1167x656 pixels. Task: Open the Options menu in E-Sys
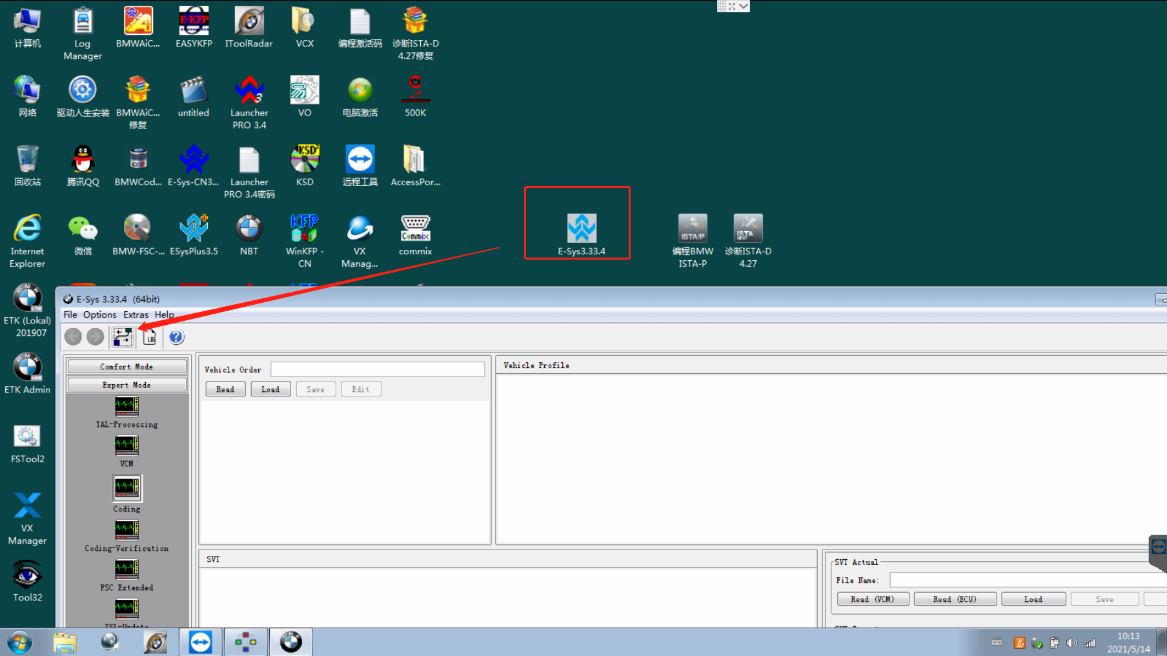click(99, 314)
